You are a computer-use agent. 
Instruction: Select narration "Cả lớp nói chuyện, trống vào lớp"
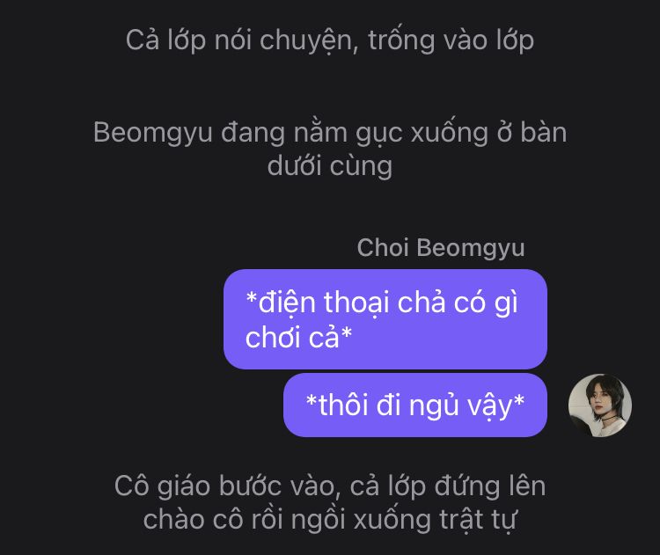point(330,40)
